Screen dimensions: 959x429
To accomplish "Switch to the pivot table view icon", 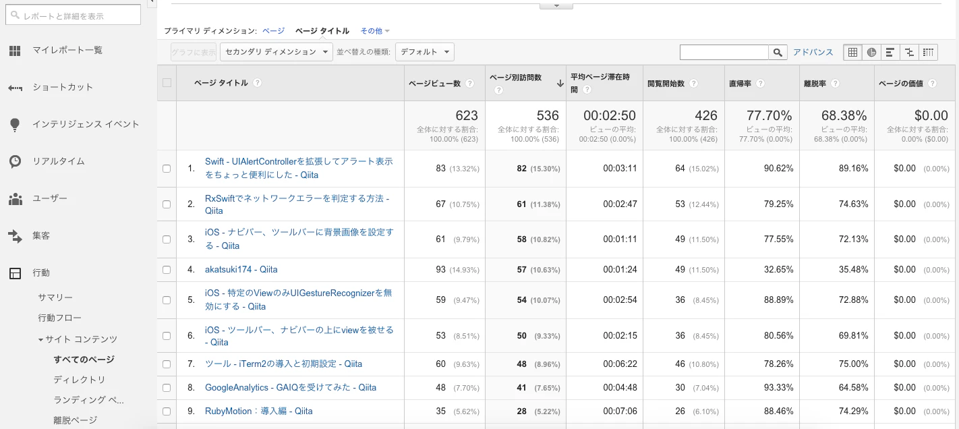I will 929,52.
